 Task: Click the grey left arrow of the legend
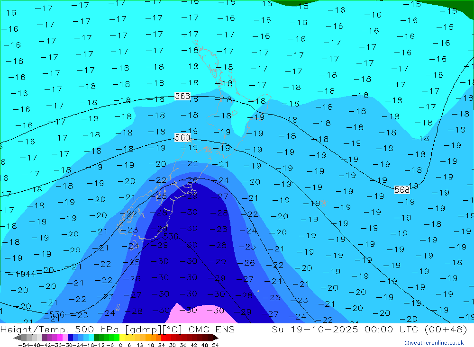click(x=17, y=338)
